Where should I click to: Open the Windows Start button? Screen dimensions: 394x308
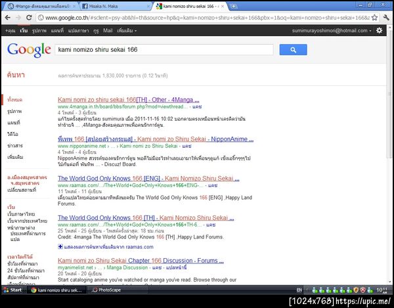[13, 290]
